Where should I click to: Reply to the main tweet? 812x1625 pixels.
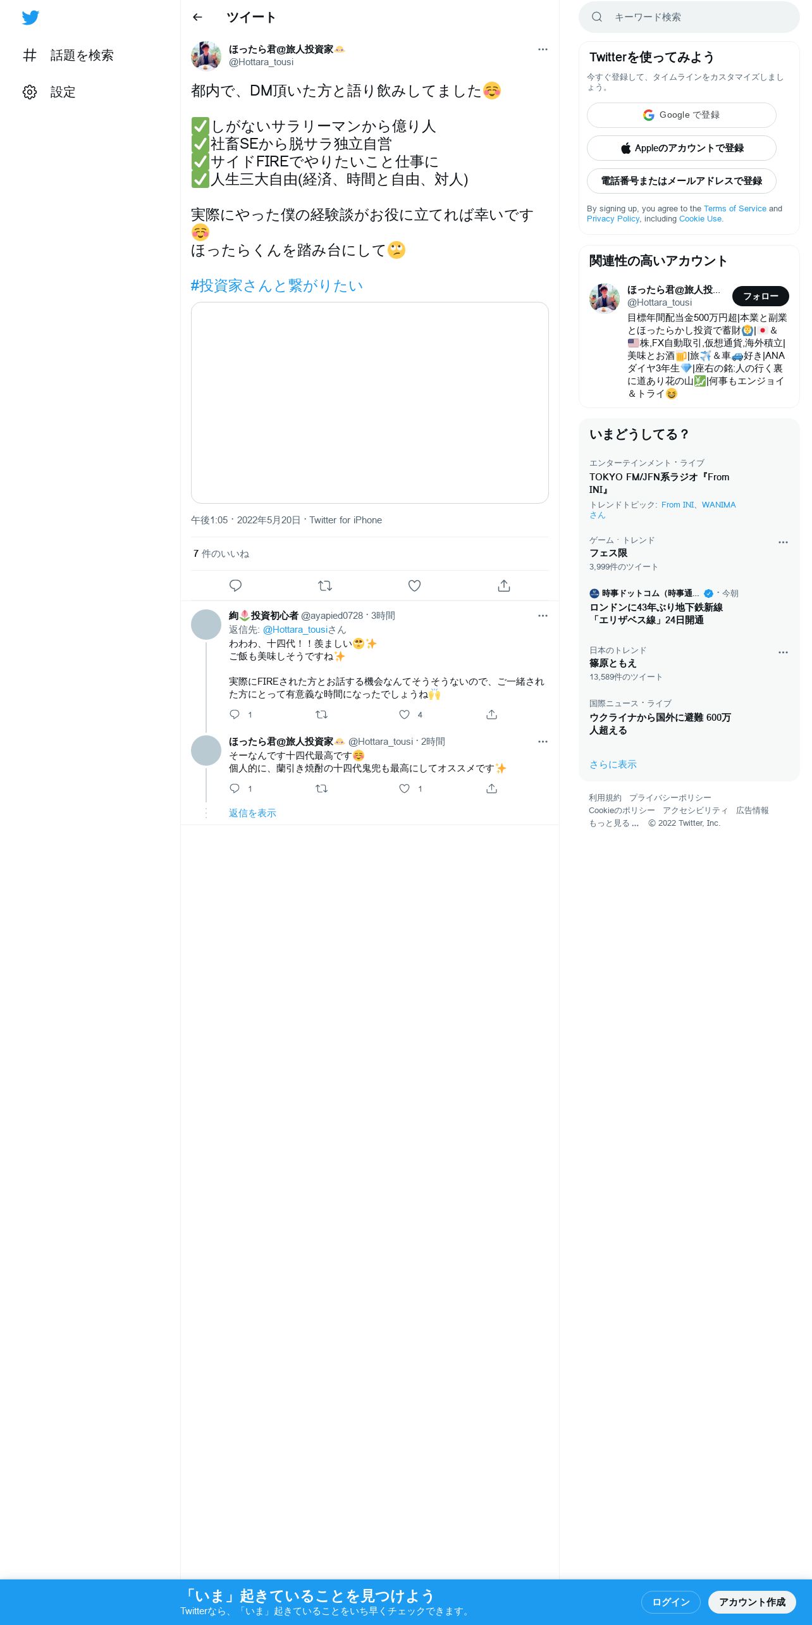[x=235, y=585]
